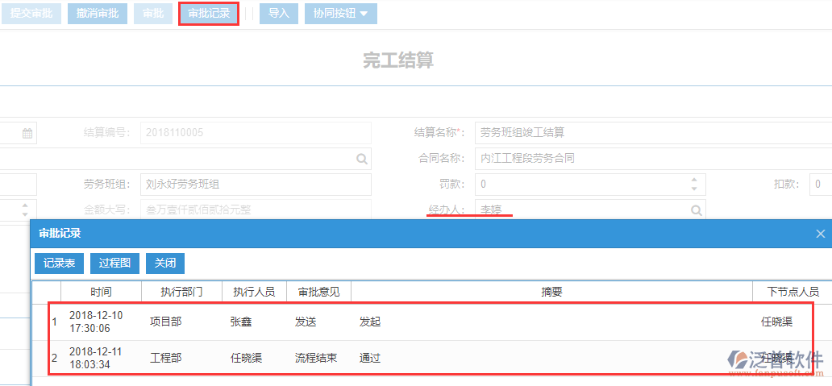This screenshot has width=832, height=386.
Task: Click the 结算名称 input field
Action: pyautogui.click(x=653, y=132)
